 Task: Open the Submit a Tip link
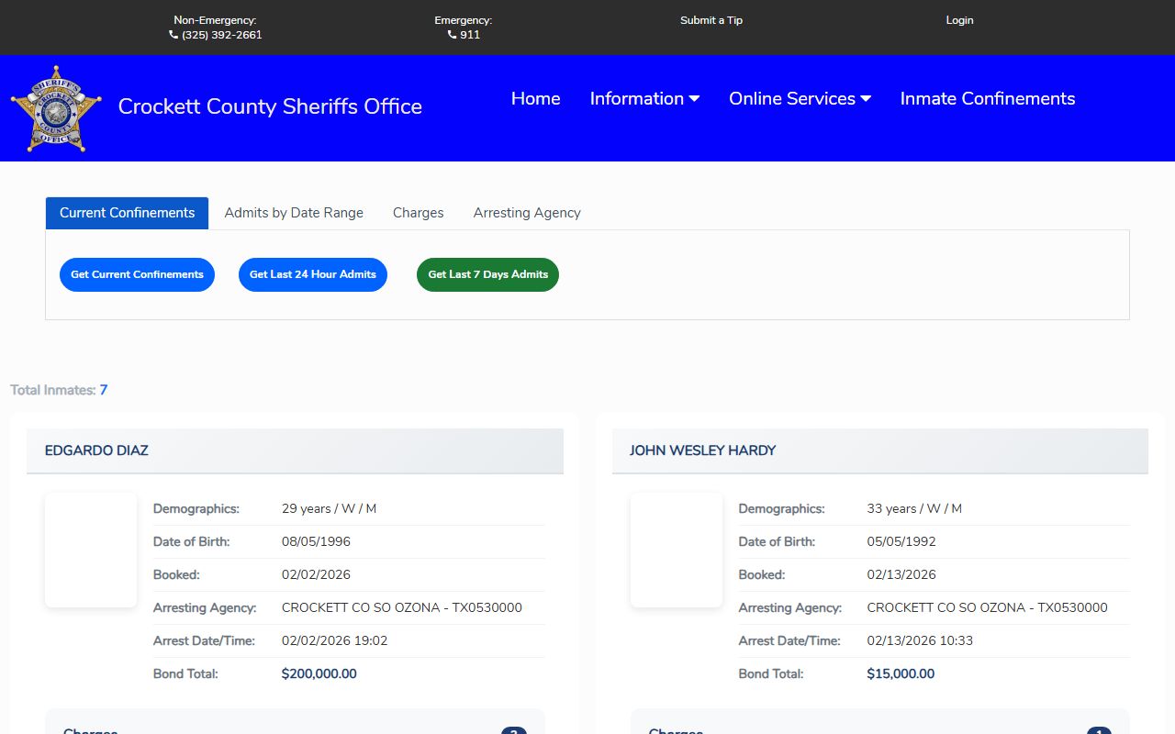pyautogui.click(x=711, y=20)
